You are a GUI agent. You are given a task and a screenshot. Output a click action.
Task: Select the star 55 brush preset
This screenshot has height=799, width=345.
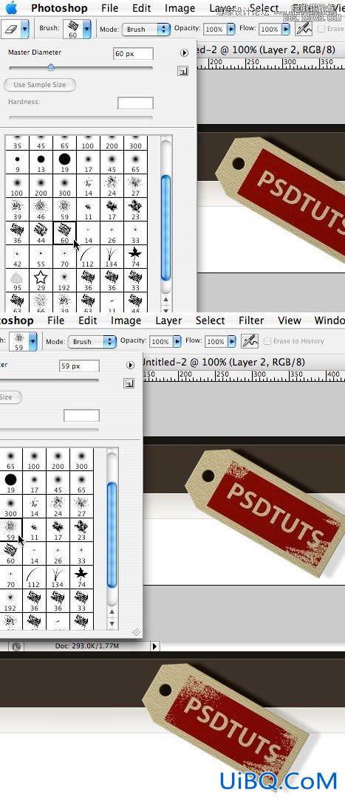[41, 256]
